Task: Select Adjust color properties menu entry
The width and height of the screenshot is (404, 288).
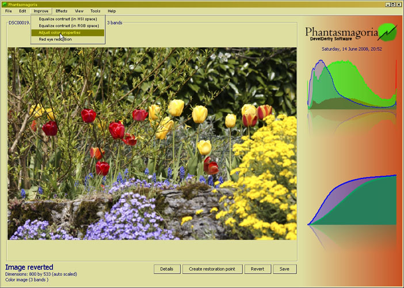Action: (68, 32)
